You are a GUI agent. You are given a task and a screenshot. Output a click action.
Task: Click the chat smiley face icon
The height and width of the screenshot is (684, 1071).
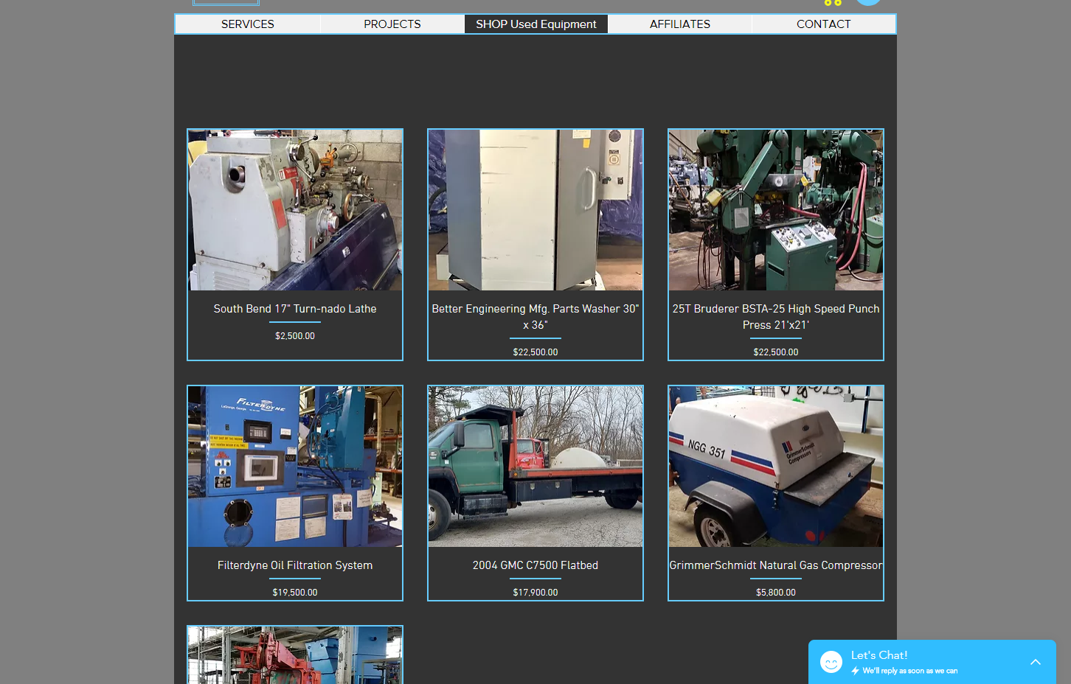tap(831, 662)
